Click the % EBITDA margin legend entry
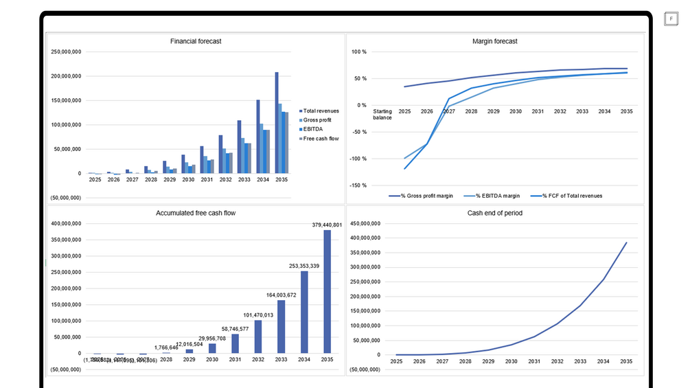 [x=492, y=196]
